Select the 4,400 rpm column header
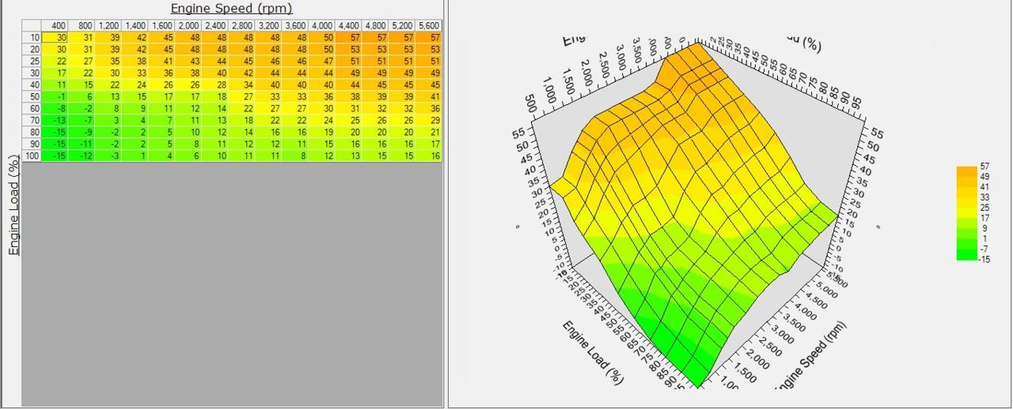 pos(350,26)
